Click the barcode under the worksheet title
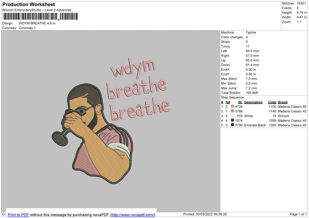Image resolution: width=309 pixels, height=218 pixels. click(x=40, y=16)
